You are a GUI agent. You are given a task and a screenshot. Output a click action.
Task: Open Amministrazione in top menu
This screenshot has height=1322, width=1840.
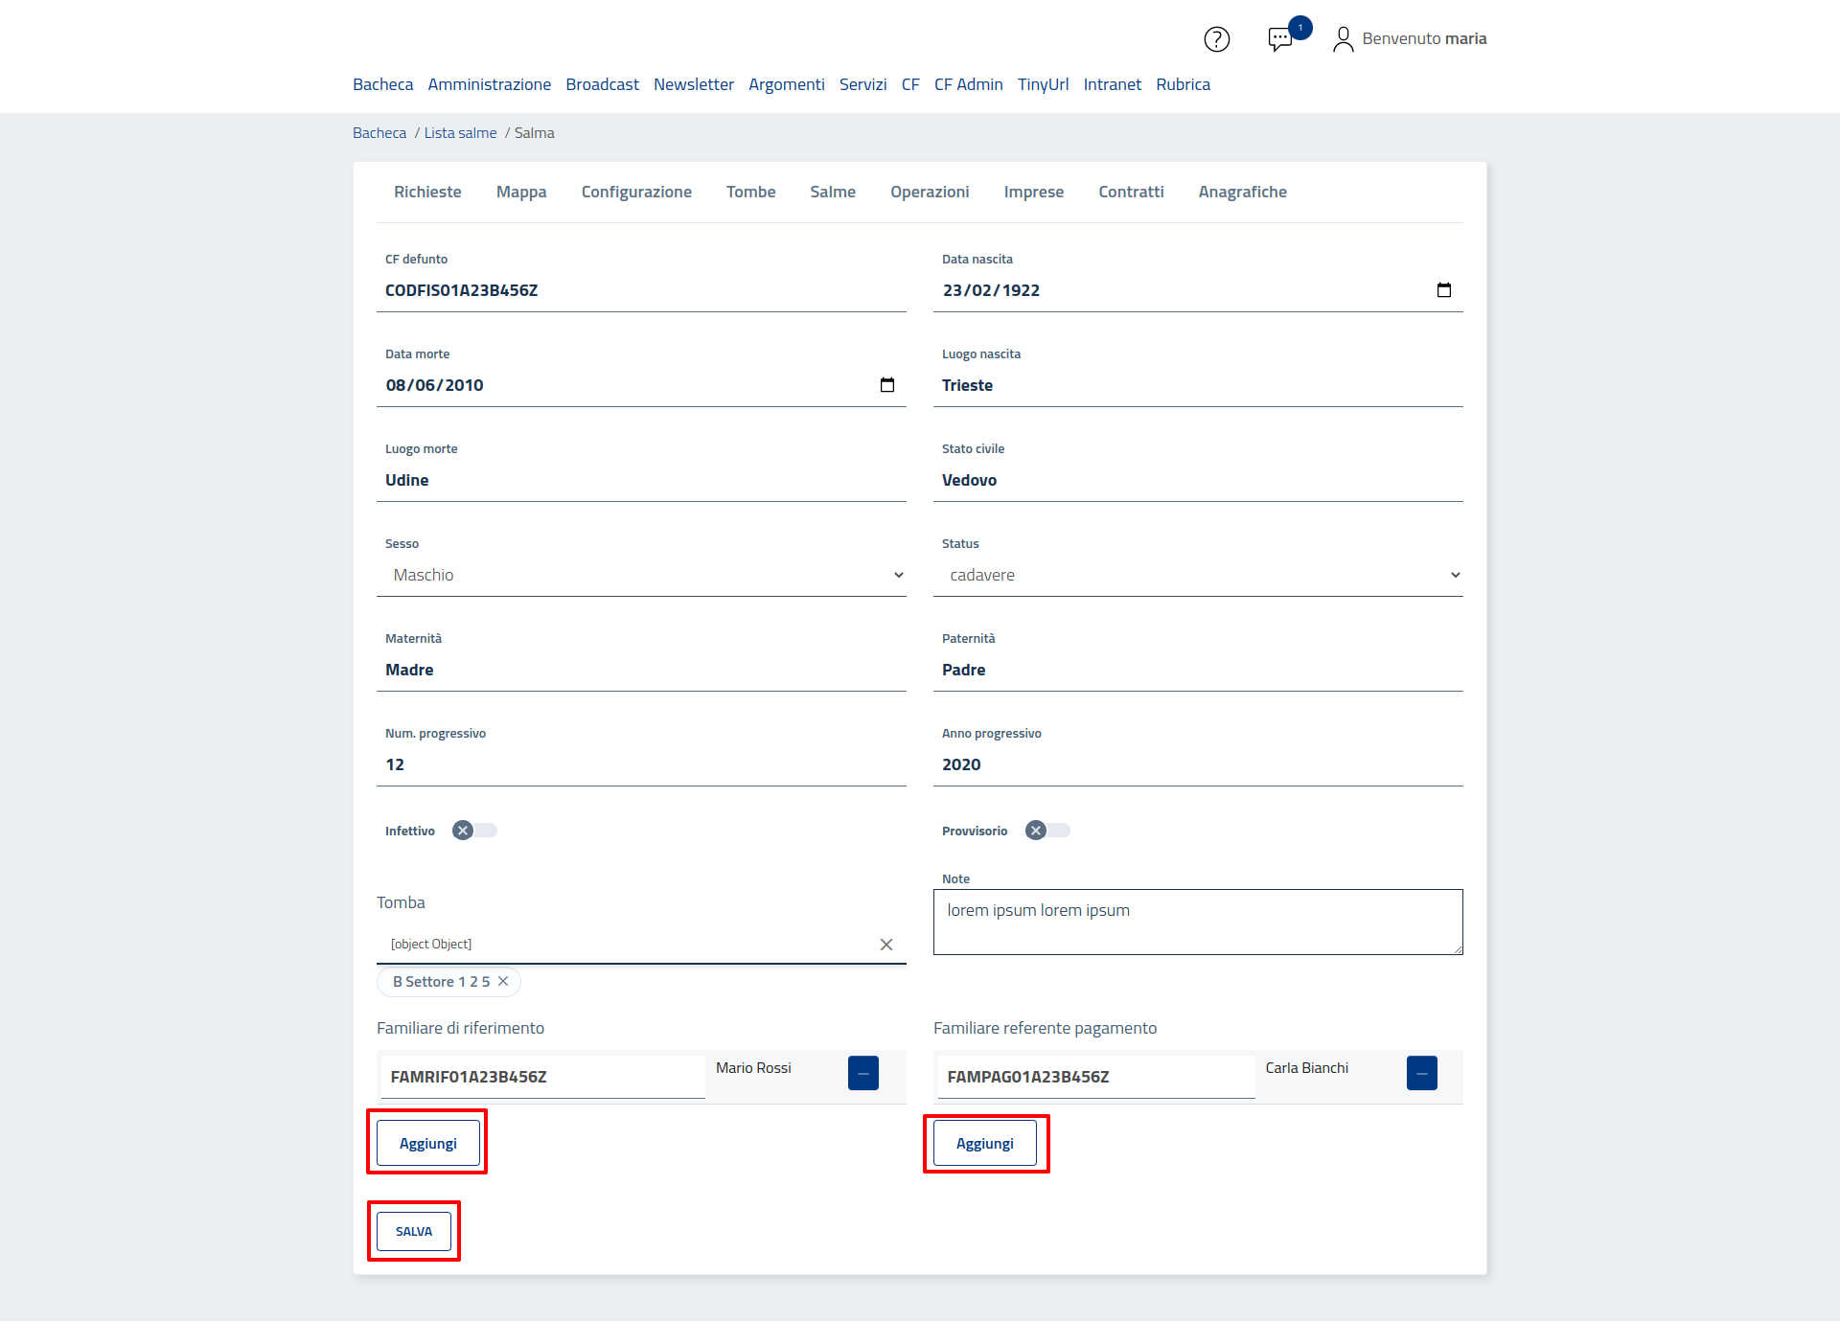click(x=489, y=84)
